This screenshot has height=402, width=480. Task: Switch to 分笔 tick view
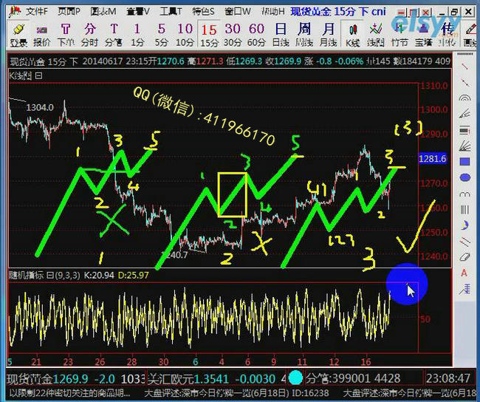point(114,35)
